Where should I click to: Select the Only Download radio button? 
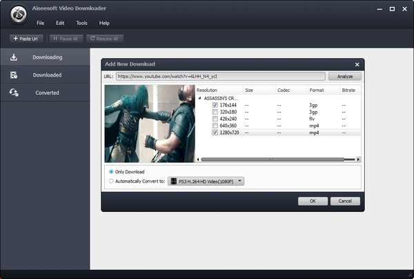(x=111, y=172)
